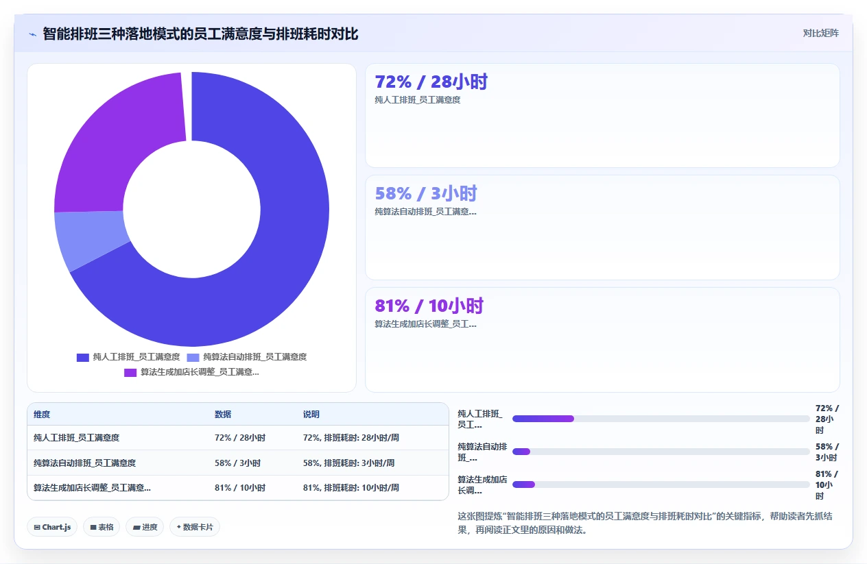Click the 纯算法自动排班_员工满意... card subtitle
This screenshot has width=867, height=564.
tap(425, 212)
